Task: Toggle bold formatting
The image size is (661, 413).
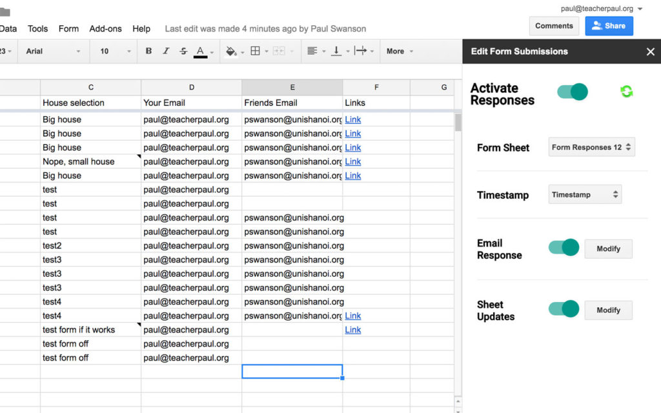Action: click(148, 51)
